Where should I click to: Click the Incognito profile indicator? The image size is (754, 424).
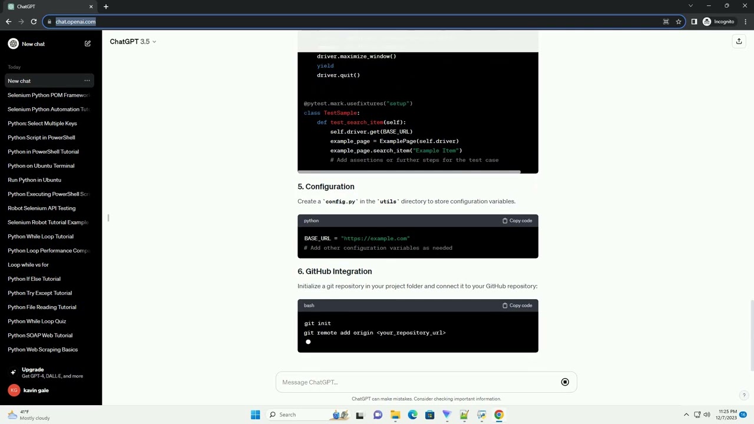pos(718,22)
